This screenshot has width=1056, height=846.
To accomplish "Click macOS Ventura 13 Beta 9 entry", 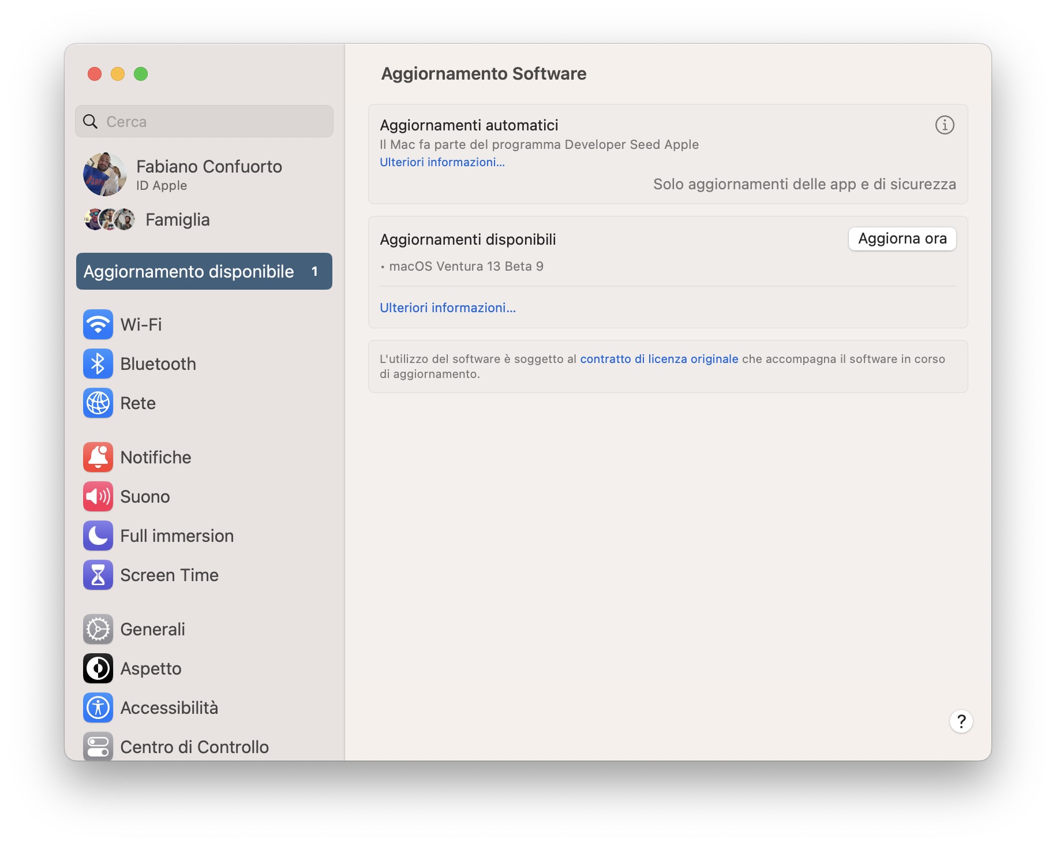I will (466, 267).
